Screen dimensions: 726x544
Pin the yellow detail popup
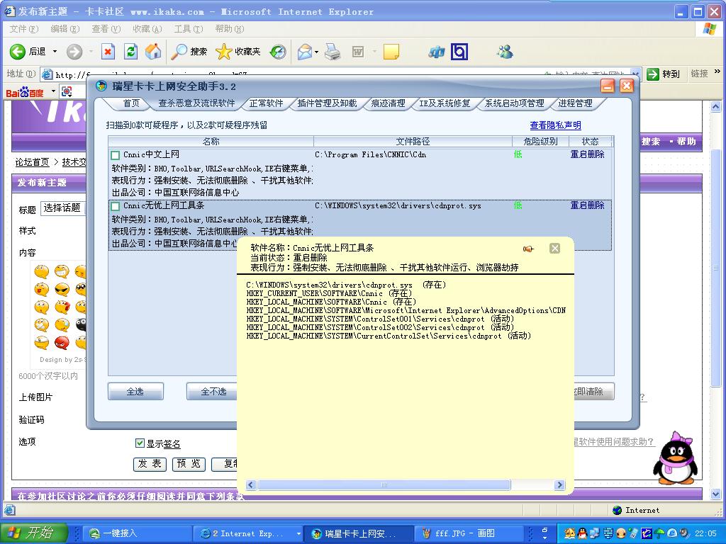tap(528, 249)
